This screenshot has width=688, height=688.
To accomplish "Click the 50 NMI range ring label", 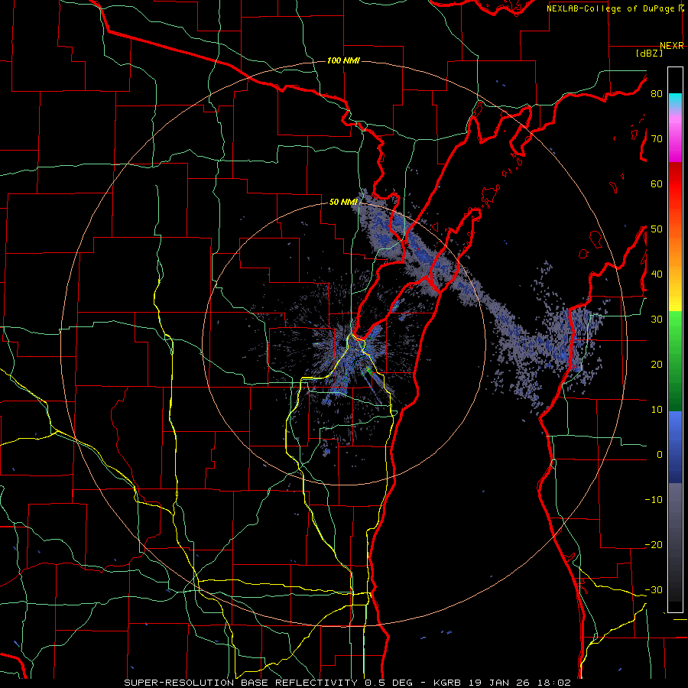I will (343, 202).
